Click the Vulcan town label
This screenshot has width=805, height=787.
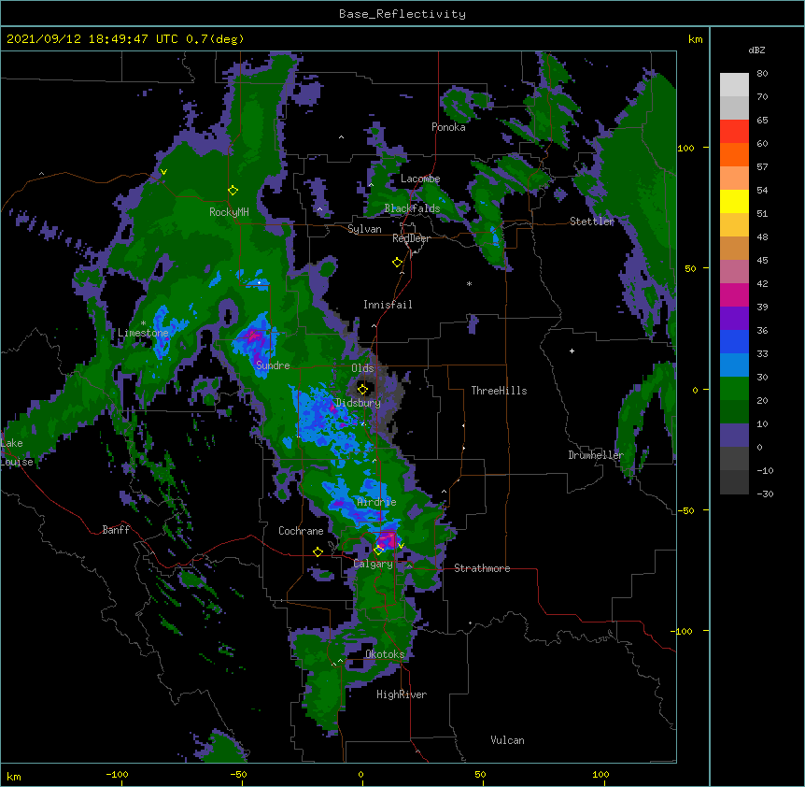coord(507,740)
